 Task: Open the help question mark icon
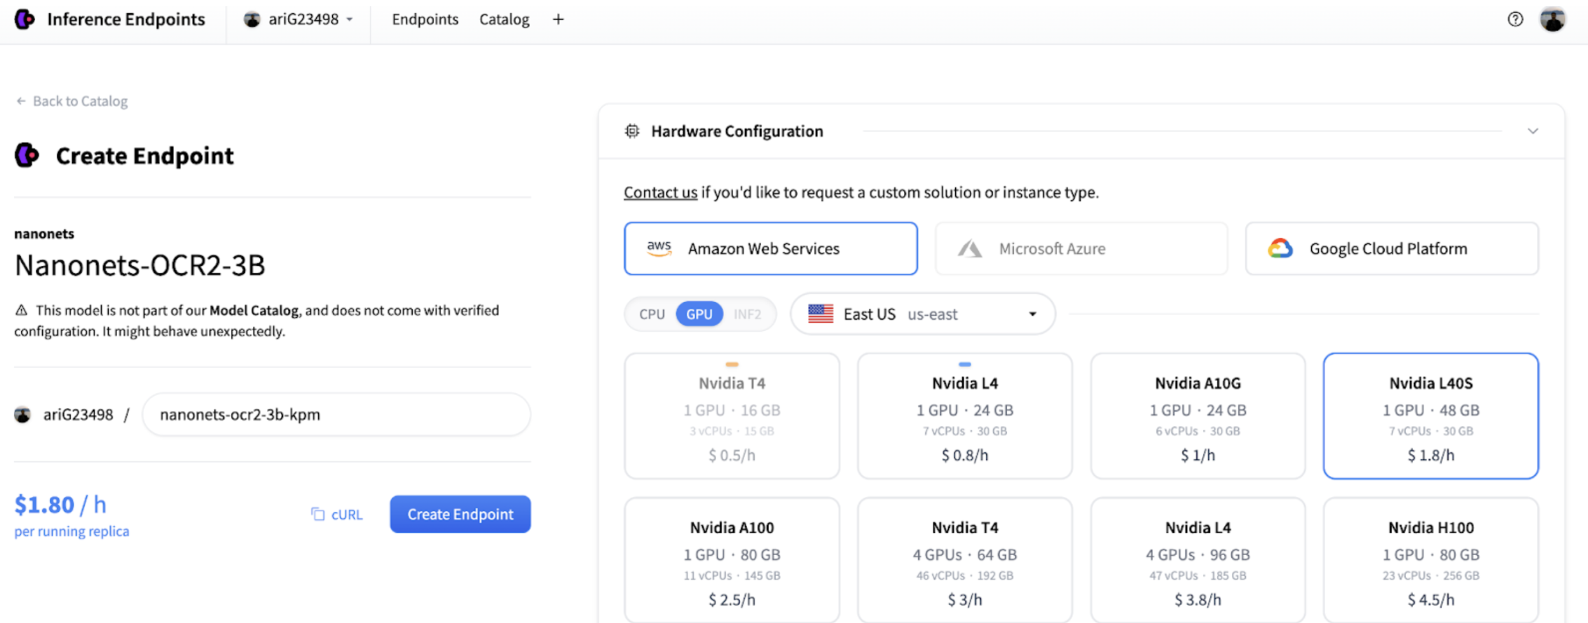point(1515,20)
